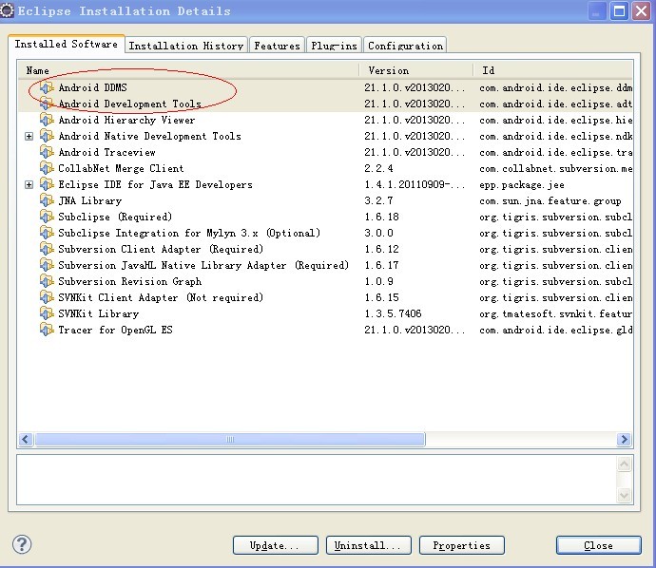Select Tracer for OpenGL ES entry

coord(325,330)
